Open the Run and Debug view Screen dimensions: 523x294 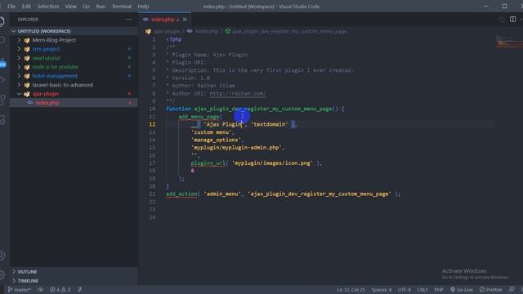(2, 80)
